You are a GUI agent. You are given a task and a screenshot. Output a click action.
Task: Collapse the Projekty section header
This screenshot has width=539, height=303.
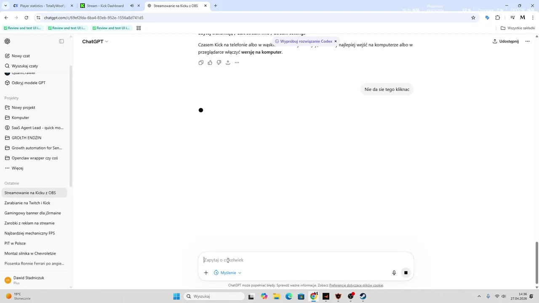pos(11,98)
